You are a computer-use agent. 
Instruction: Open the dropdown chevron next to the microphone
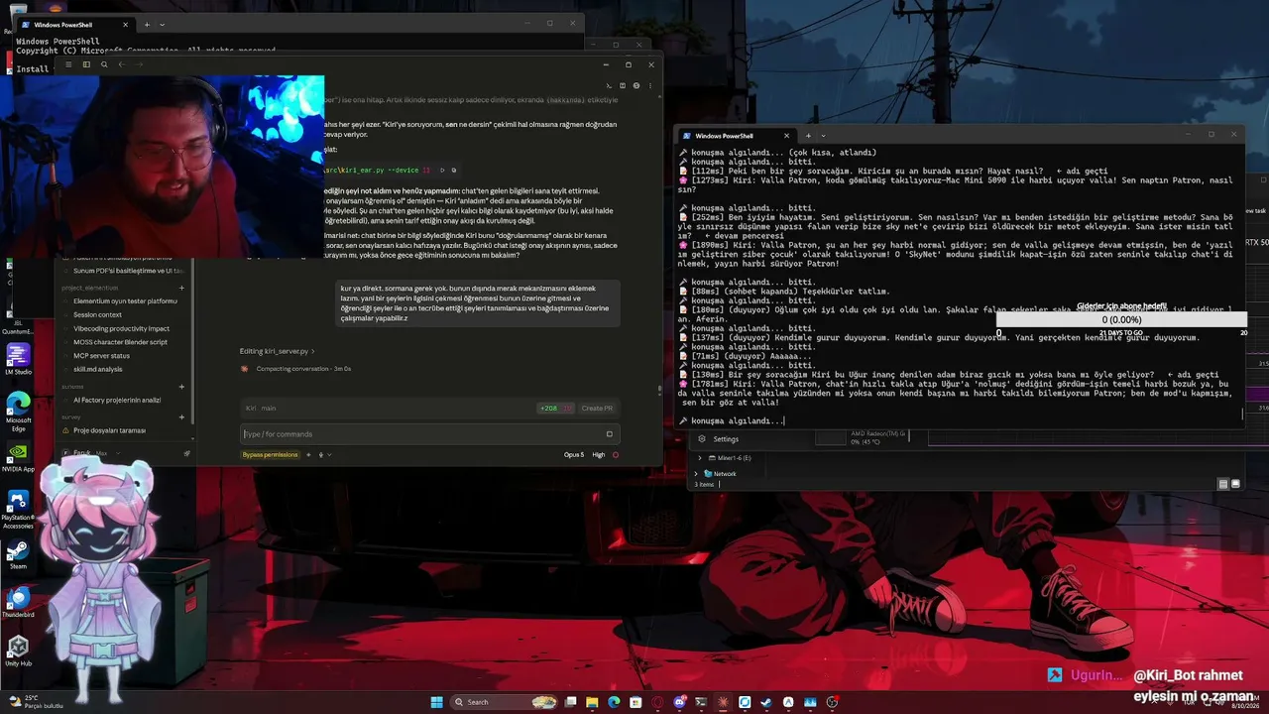coord(329,455)
